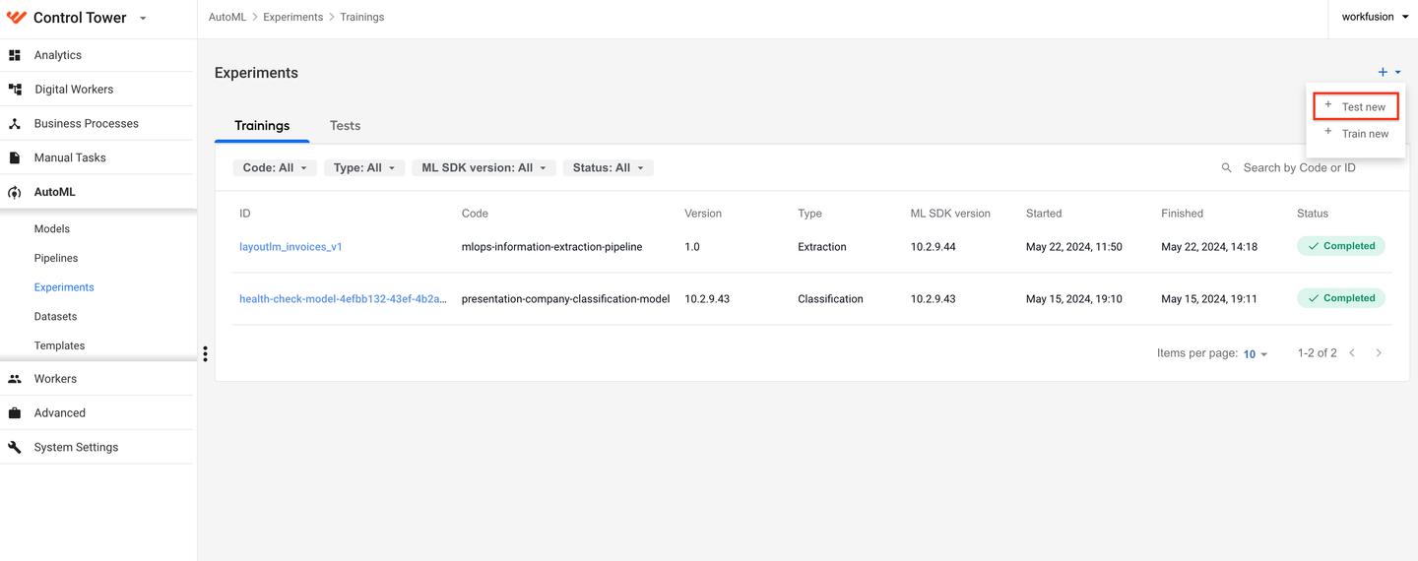
Task: Open Datasets under AutoML
Action: point(55,316)
